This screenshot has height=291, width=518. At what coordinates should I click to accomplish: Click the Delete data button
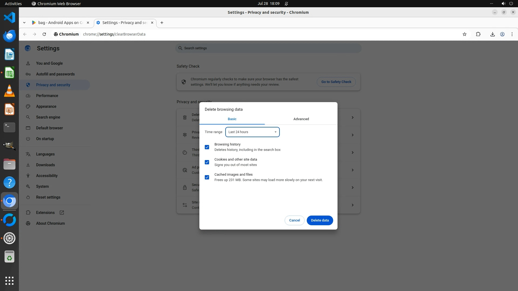(x=320, y=220)
